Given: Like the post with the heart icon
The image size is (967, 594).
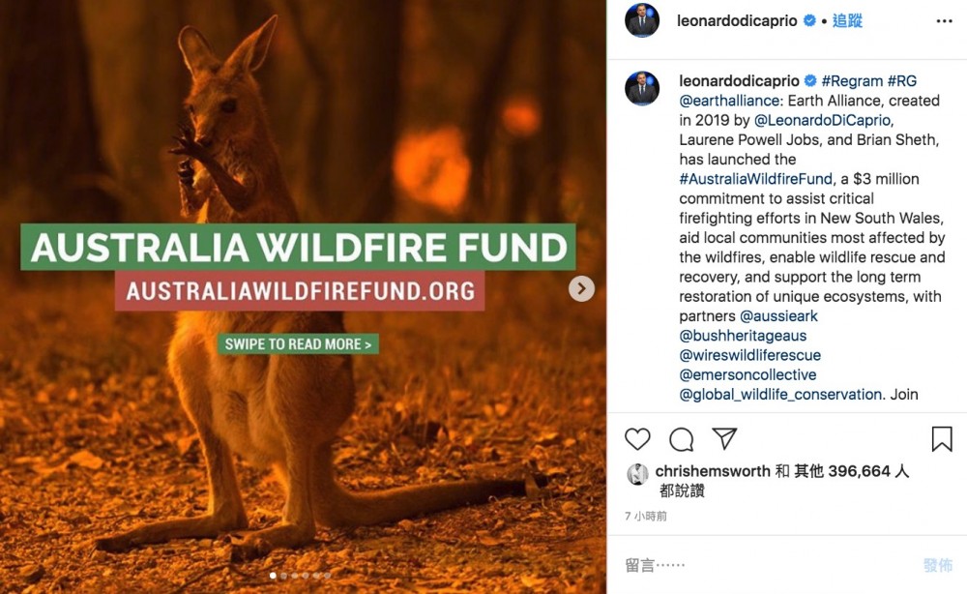Looking at the screenshot, I should click(637, 439).
